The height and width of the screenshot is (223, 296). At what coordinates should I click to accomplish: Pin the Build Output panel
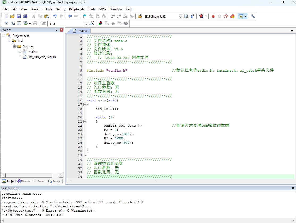[293, 188]
